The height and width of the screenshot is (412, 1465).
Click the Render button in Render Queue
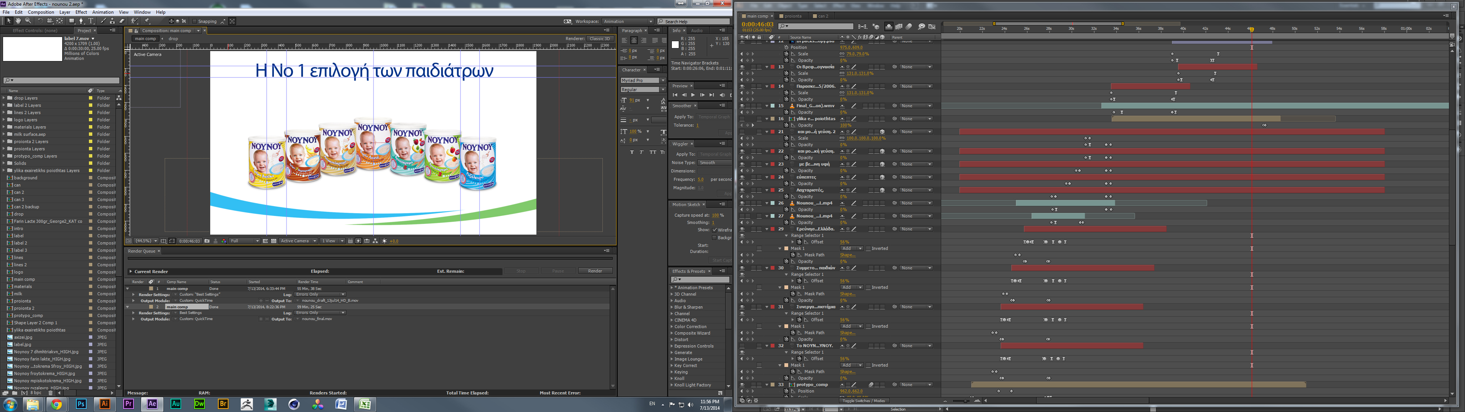tap(595, 271)
